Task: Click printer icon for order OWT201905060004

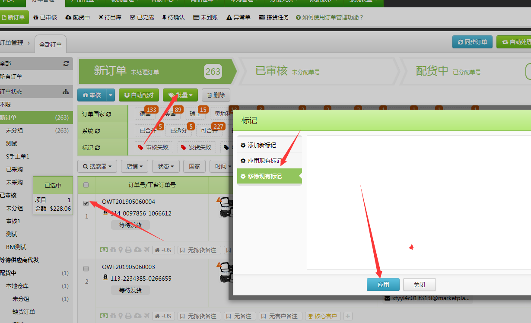Action: 129,250
